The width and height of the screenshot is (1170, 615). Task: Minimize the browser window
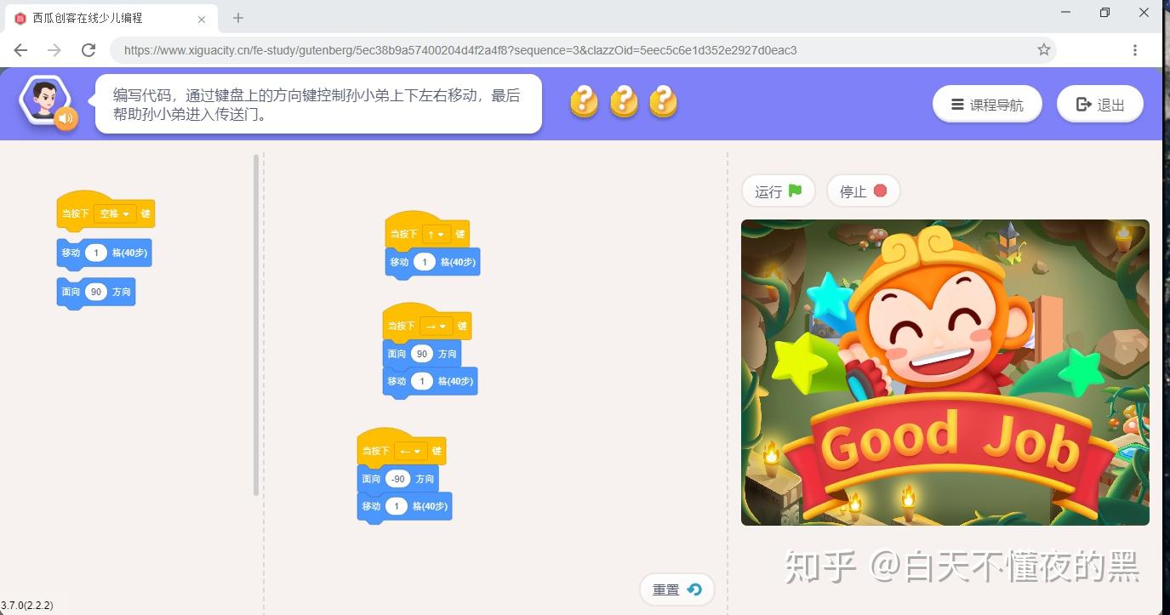pos(1066,12)
